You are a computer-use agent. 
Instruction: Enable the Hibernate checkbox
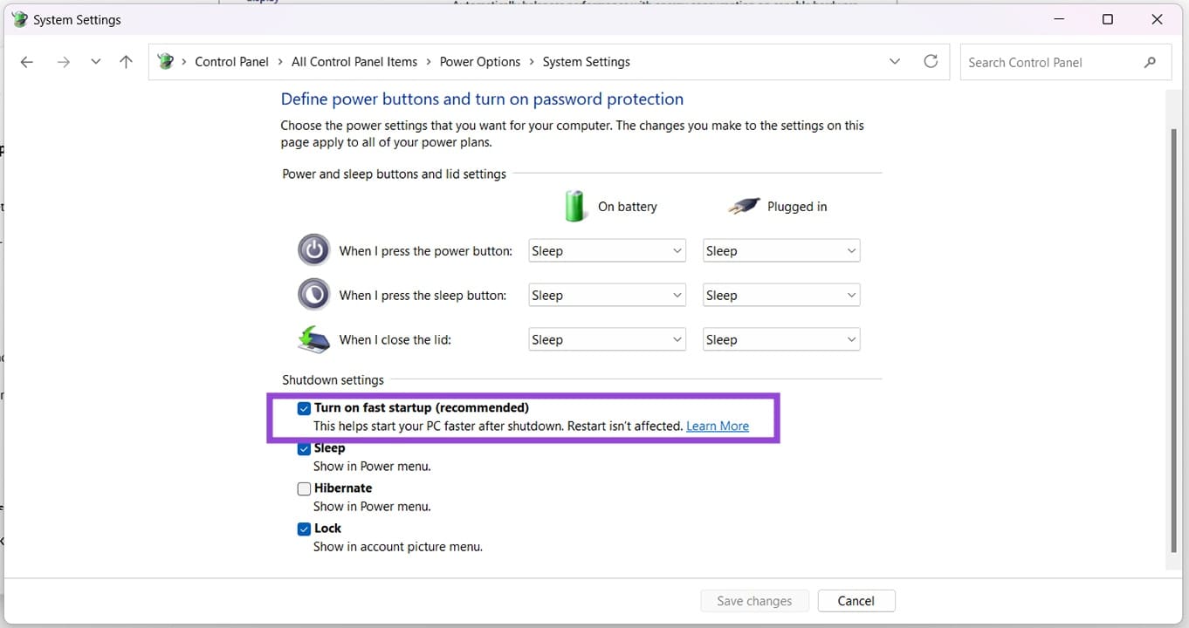(x=304, y=488)
